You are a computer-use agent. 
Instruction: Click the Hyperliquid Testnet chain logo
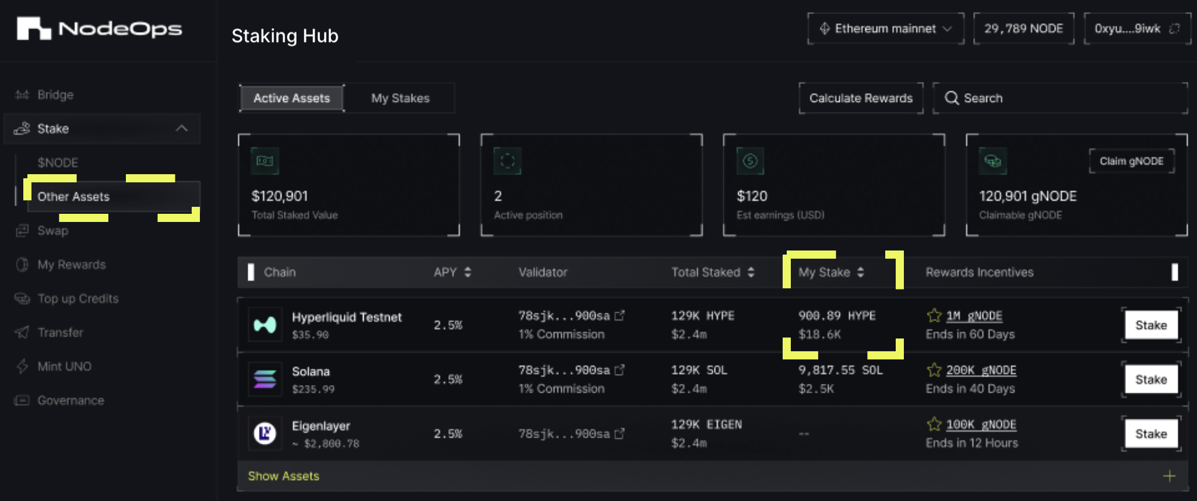265,324
